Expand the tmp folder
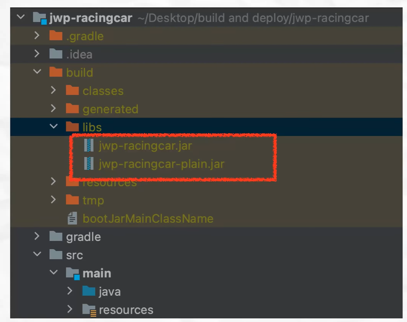 click(53, 200)
